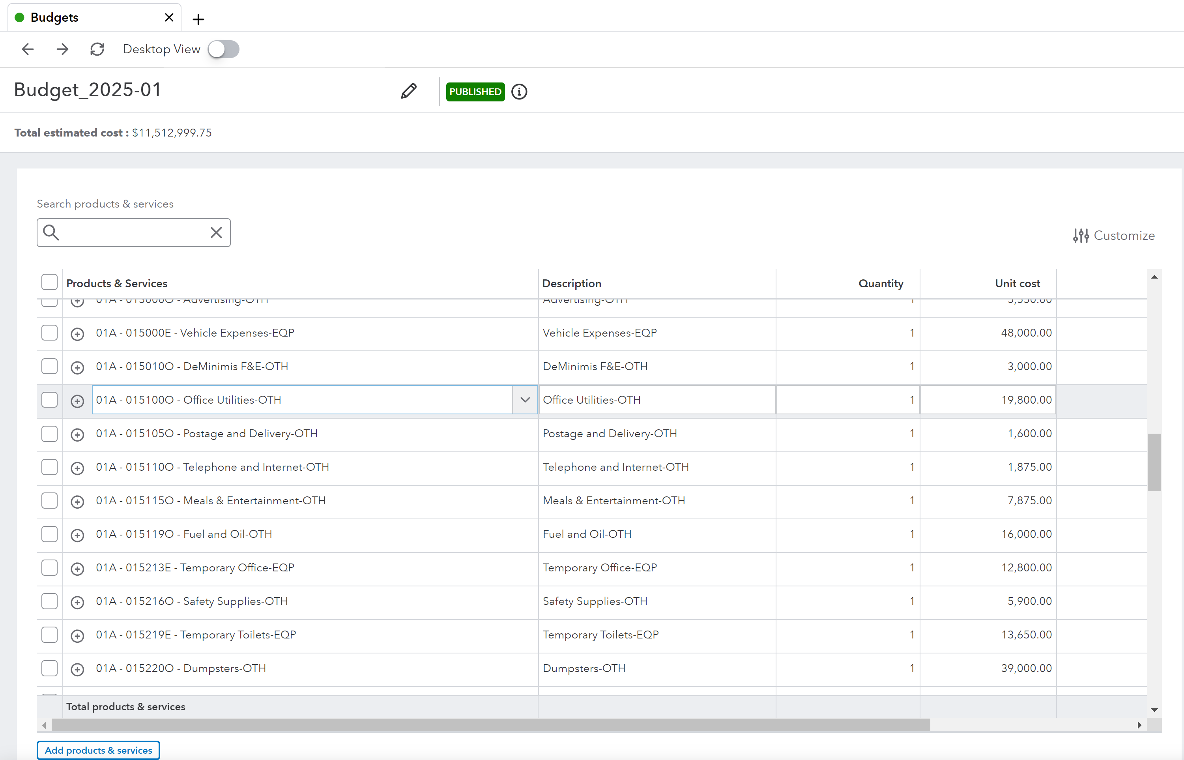Viewport: 1184px width, 760px height.
Task: Check the select-all header checkbox
Action: [49, 282]
